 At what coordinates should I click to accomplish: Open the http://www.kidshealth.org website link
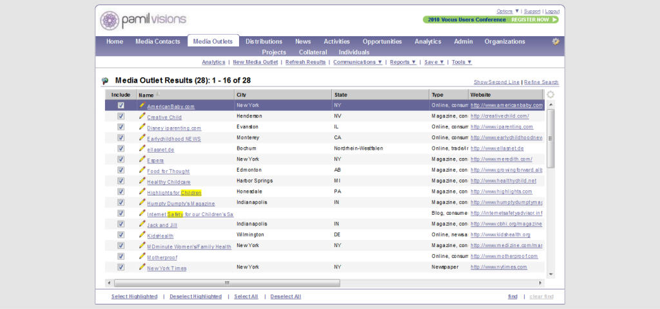(x=500, y=235)
